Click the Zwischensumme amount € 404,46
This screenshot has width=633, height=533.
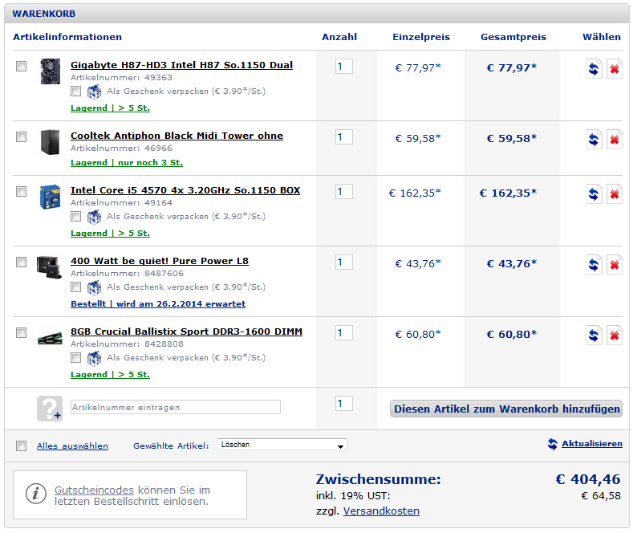[x=588, y=479]
